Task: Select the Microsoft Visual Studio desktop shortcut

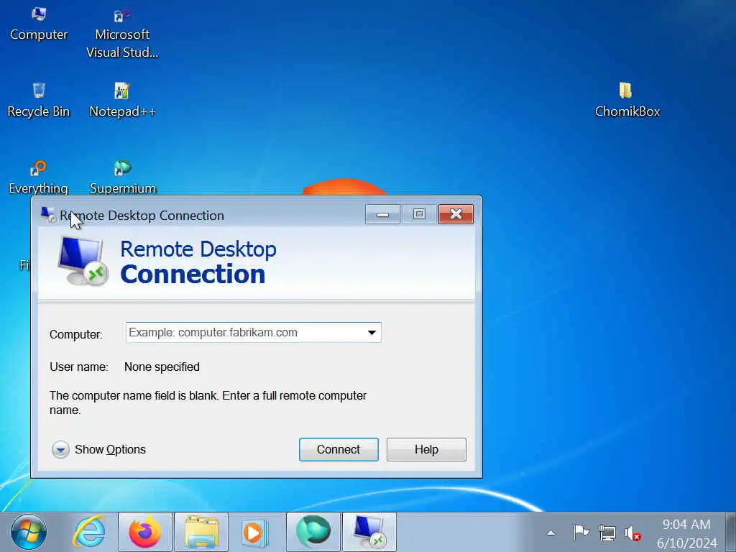Action: click(122, 33)
